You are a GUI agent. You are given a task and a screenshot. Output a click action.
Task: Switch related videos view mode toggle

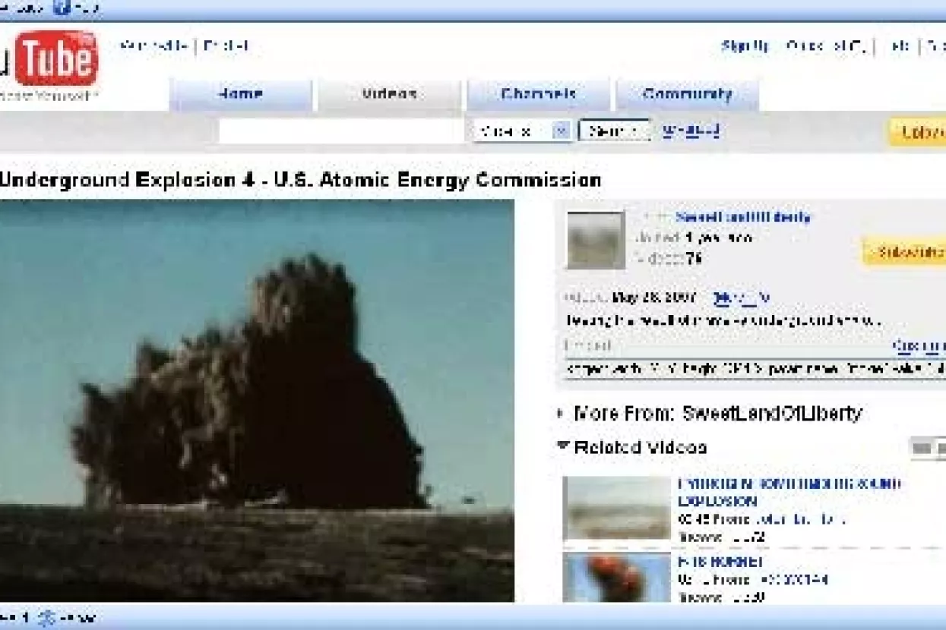(x=927, y=449)
